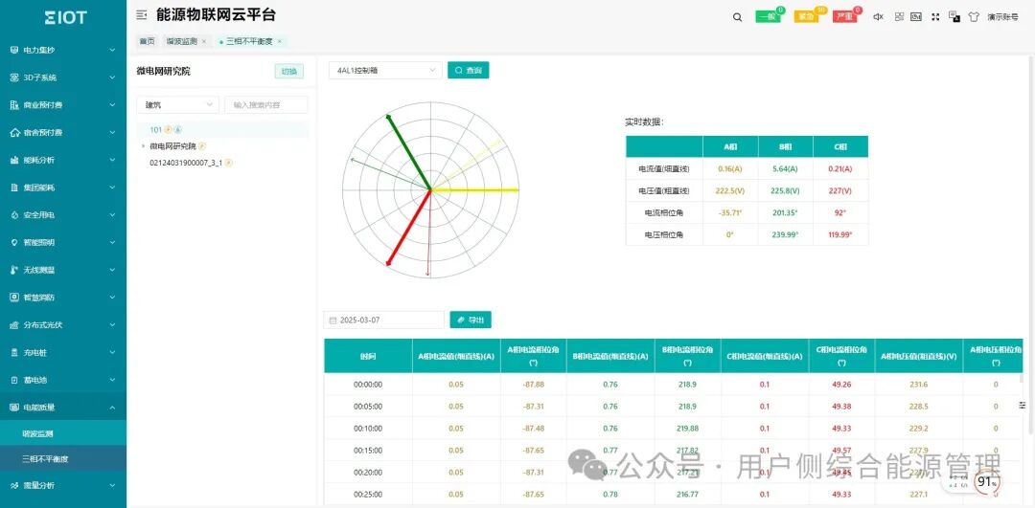Viewport: 1035px width, 508px height.
Task: Focus the 输入搜索内容 search field
Action: [266, 105]
